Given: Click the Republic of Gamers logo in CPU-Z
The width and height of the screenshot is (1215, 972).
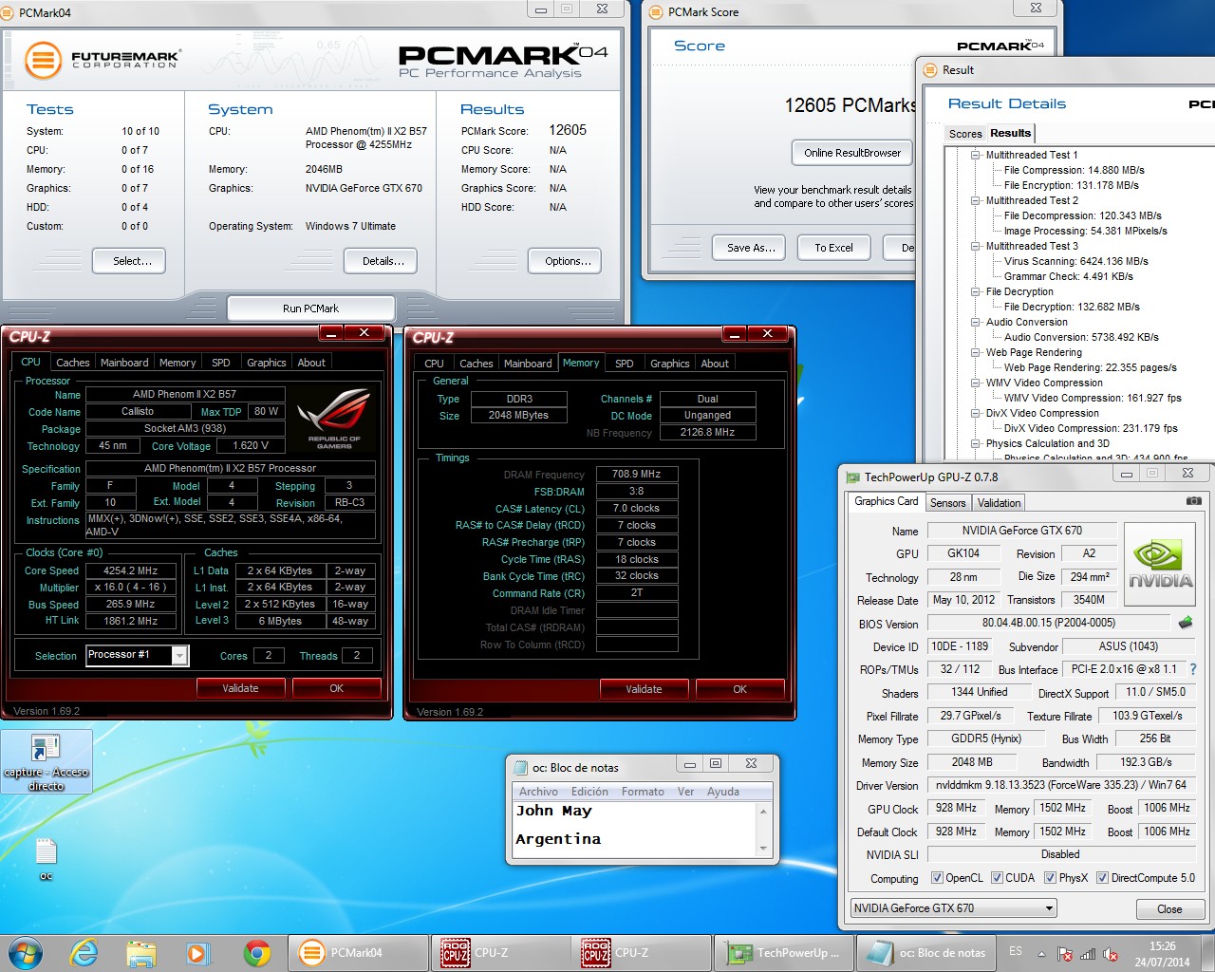Looking at the screenshot, I should point(334,419).
